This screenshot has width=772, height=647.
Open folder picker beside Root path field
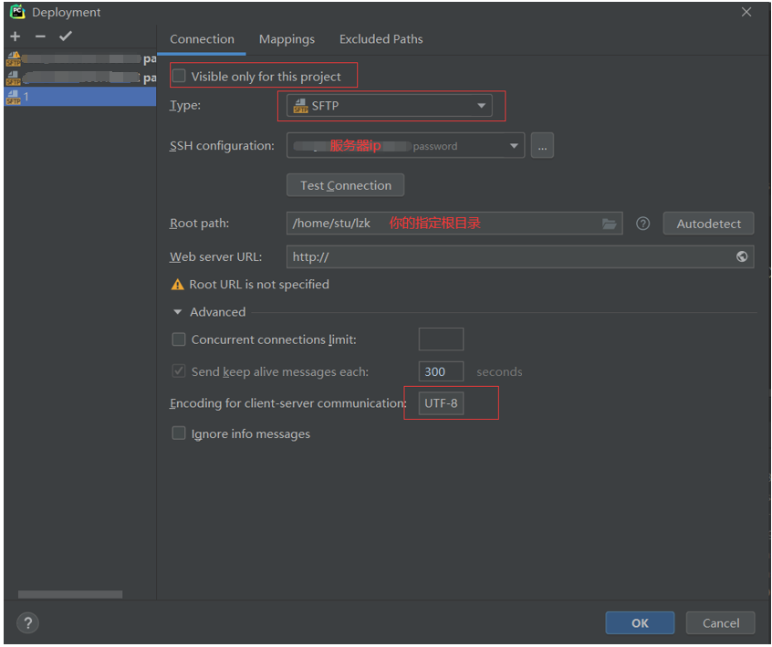(x=610, y=223)
